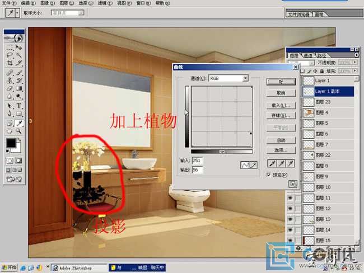Click the 输入 input value field

click(197, 160)
